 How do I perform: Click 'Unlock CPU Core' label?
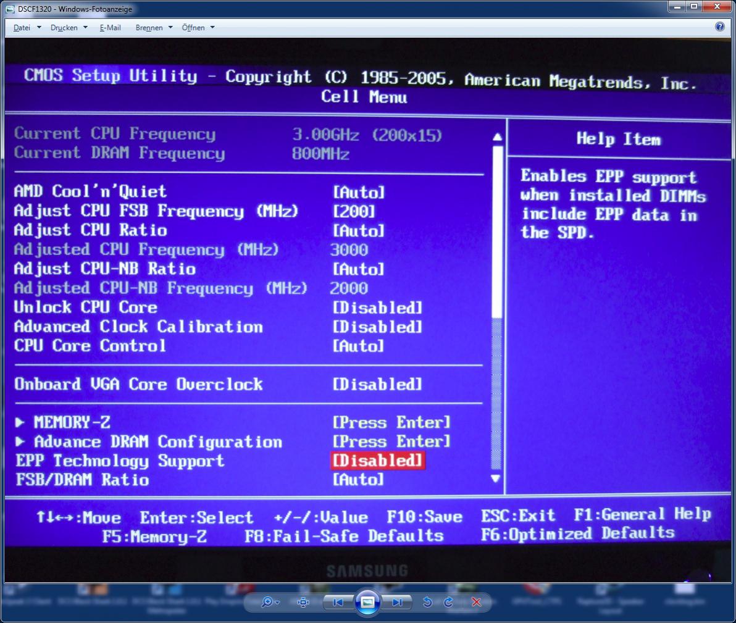85,307
